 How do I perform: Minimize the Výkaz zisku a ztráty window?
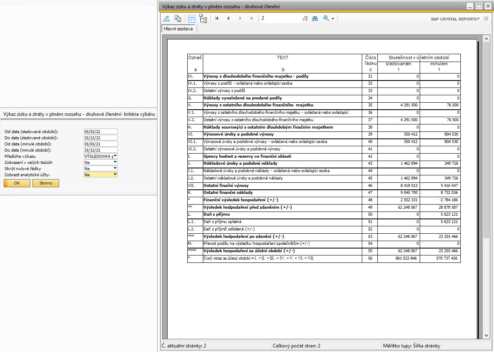[x=470, y=6]
